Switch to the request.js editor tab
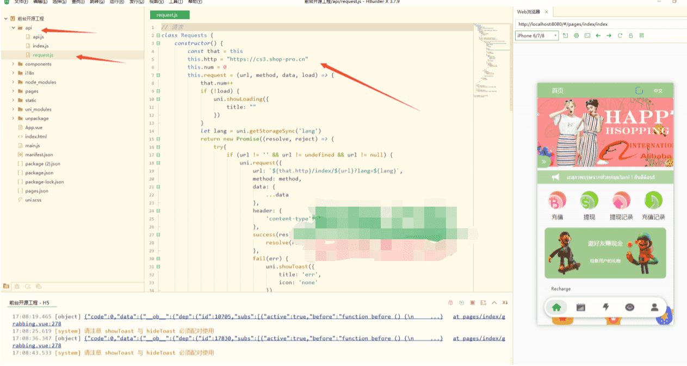 click(x=170, y=15)
